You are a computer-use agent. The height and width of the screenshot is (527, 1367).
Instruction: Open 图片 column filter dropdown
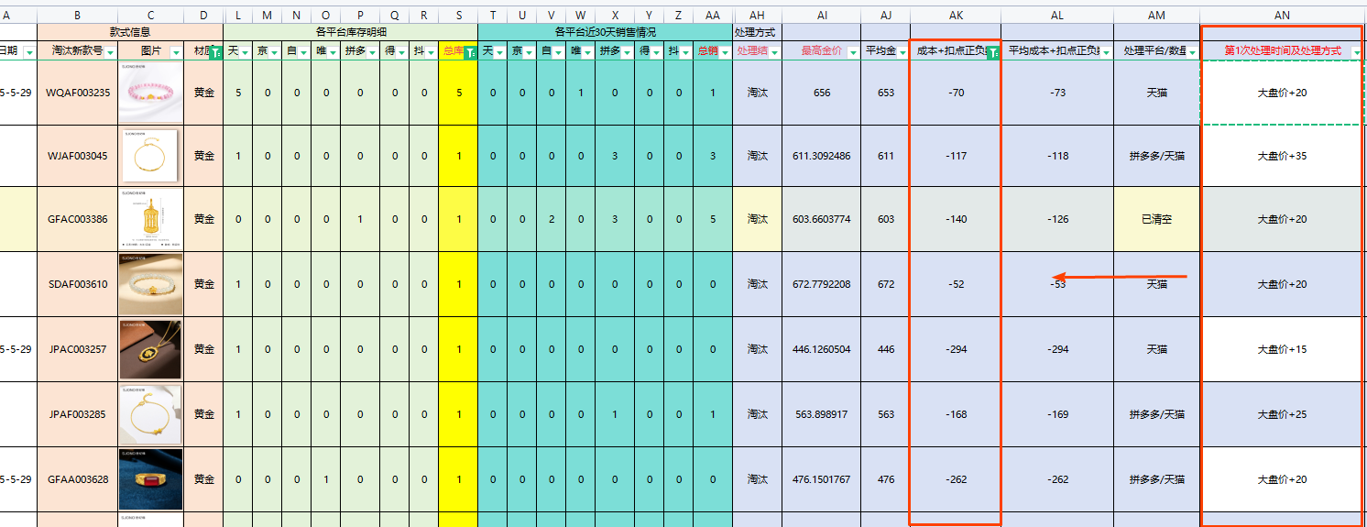(x=176, y=53)
